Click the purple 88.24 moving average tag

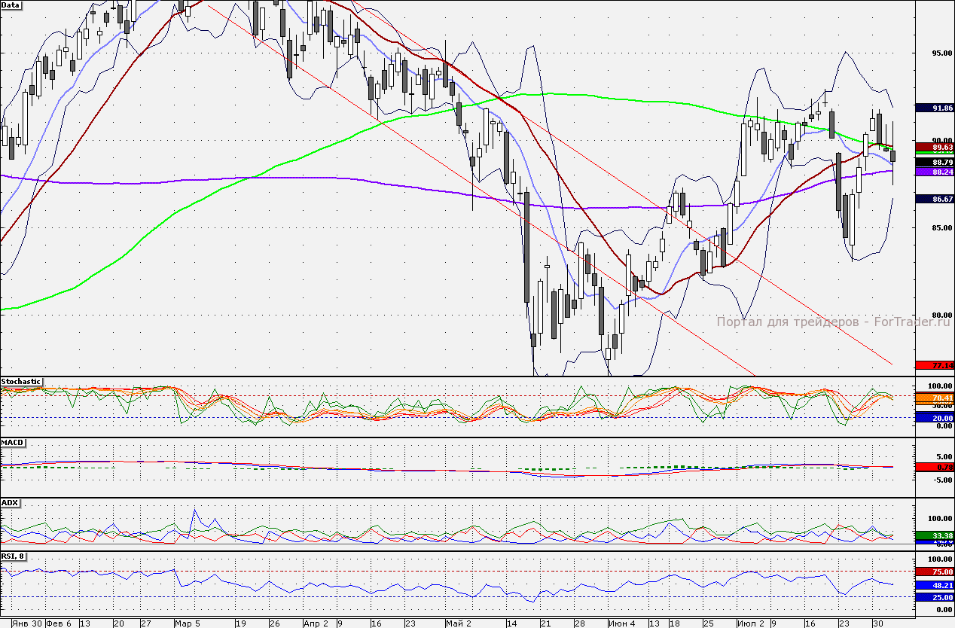[x=935, y=172]
